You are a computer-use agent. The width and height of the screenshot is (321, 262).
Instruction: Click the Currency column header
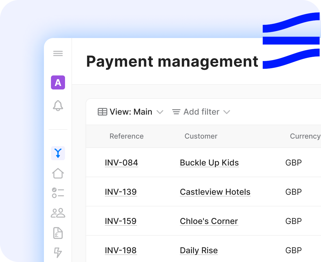305,136
